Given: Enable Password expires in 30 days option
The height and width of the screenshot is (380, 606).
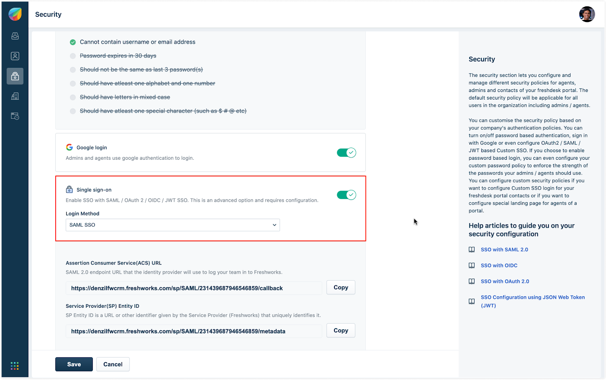Looking at the screenshot, I should tap(73, 56).
